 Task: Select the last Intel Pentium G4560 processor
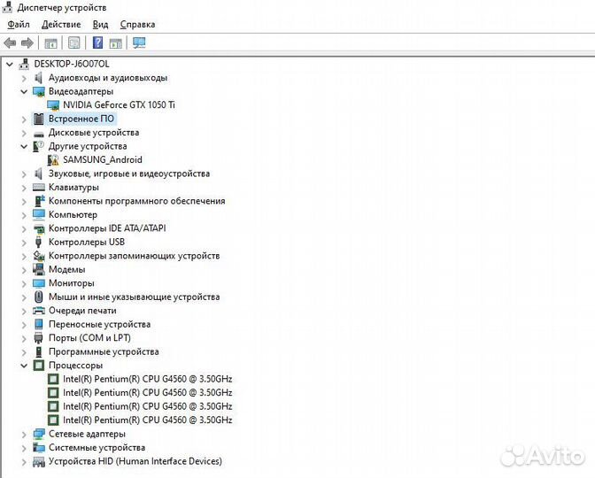(147, 420)
